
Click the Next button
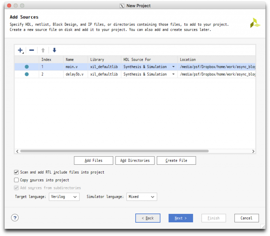pyautogui.click(x=181, y=218)
